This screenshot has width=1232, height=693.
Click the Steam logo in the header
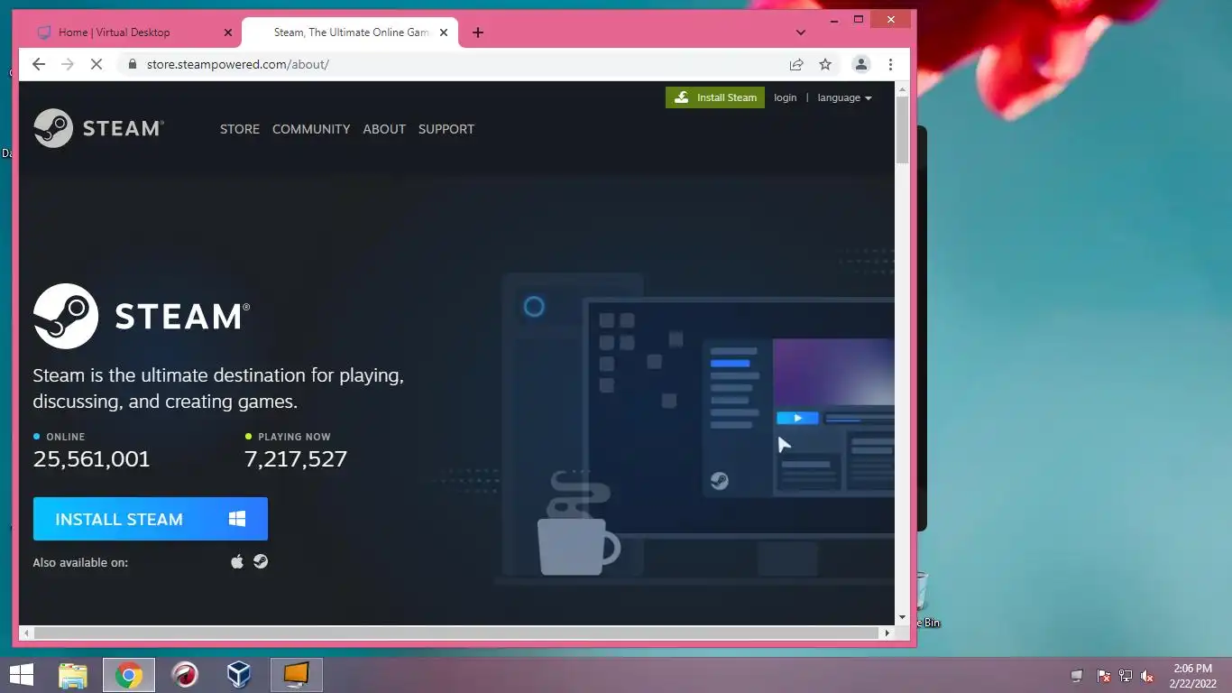98,128
